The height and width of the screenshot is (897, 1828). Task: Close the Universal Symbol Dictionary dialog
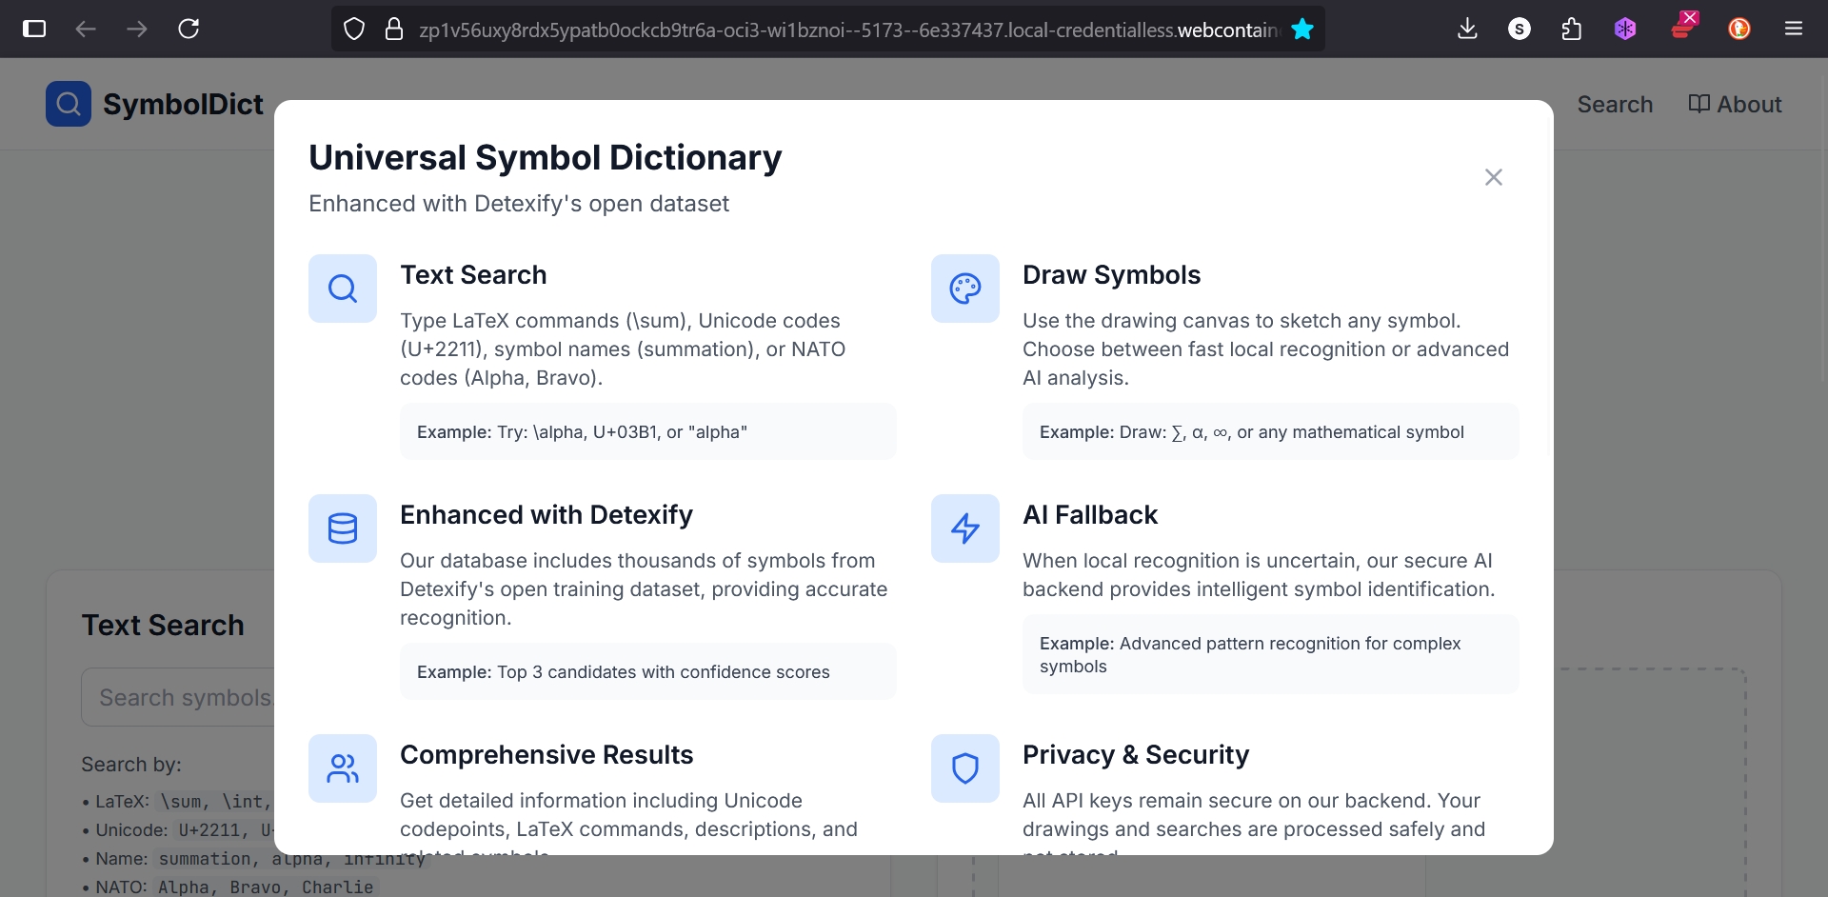tap(1493, 177)
